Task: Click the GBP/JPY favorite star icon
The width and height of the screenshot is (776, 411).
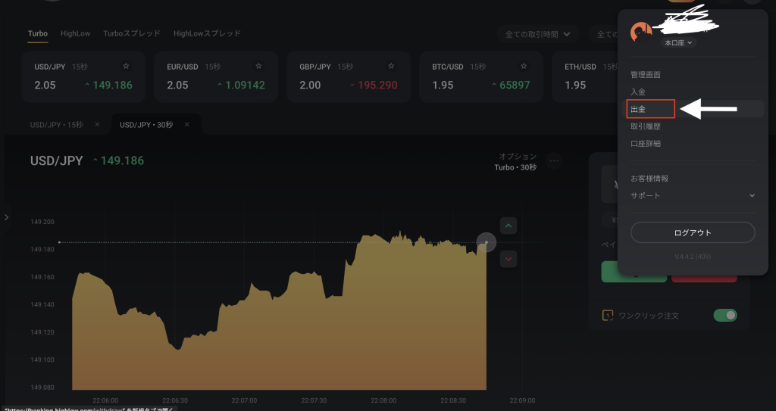Action: pos(392,67)
